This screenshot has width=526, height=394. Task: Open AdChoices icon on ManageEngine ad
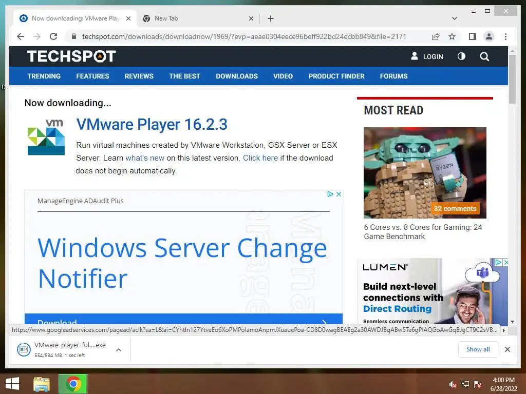click(330, 194)
